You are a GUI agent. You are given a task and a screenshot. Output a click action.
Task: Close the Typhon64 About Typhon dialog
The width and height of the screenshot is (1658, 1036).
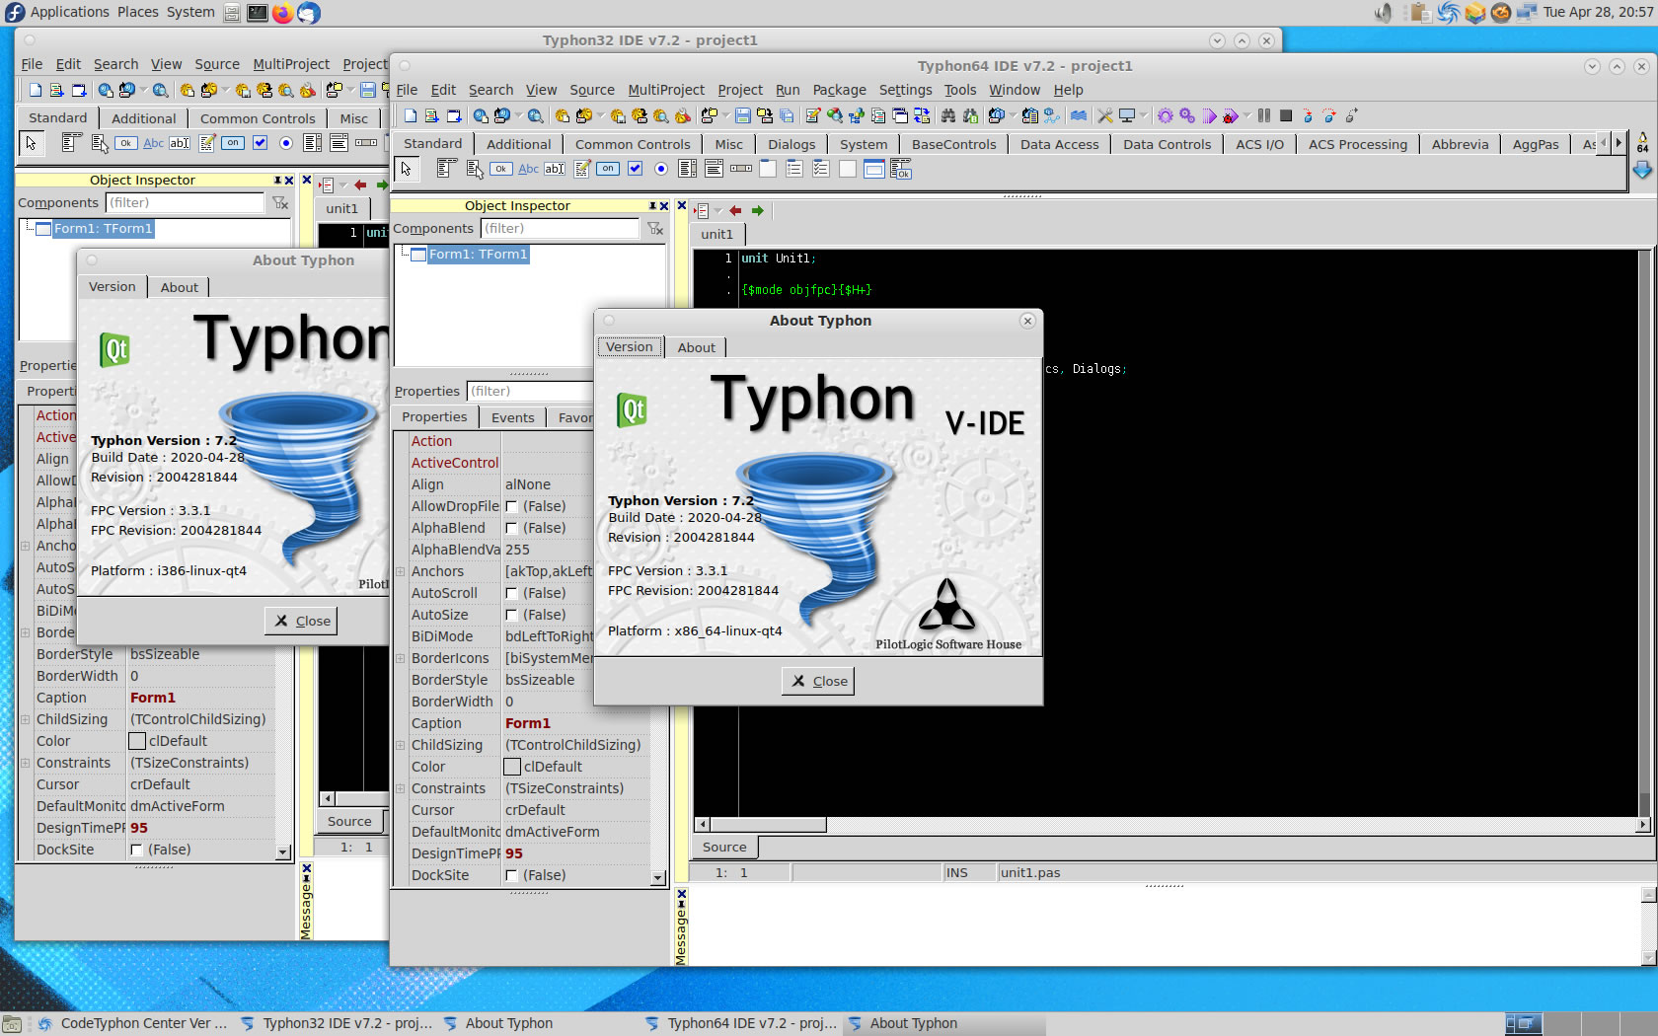click(818, 681)
